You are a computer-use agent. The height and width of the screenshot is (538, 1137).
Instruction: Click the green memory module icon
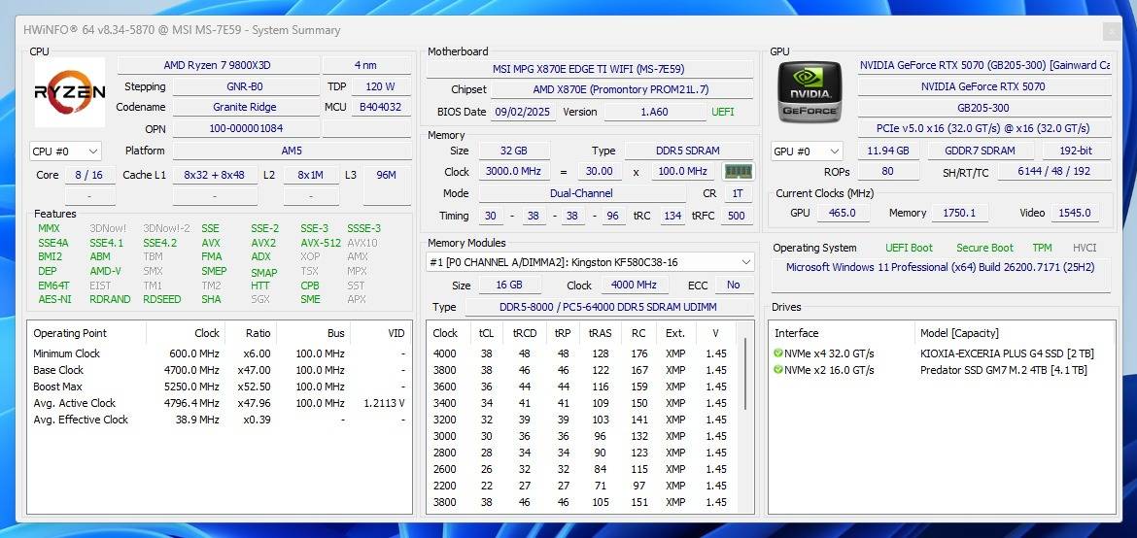click(x=738, y=172)
